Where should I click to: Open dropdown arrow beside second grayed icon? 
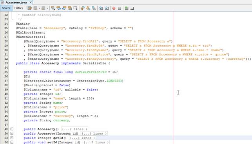pyautogui.click(x=47, y=8)
